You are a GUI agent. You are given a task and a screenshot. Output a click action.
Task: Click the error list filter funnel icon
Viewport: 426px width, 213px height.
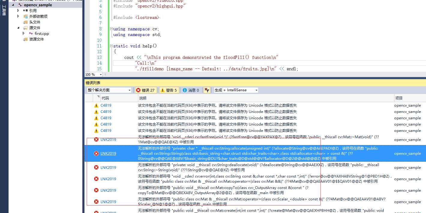click(207, 90)
